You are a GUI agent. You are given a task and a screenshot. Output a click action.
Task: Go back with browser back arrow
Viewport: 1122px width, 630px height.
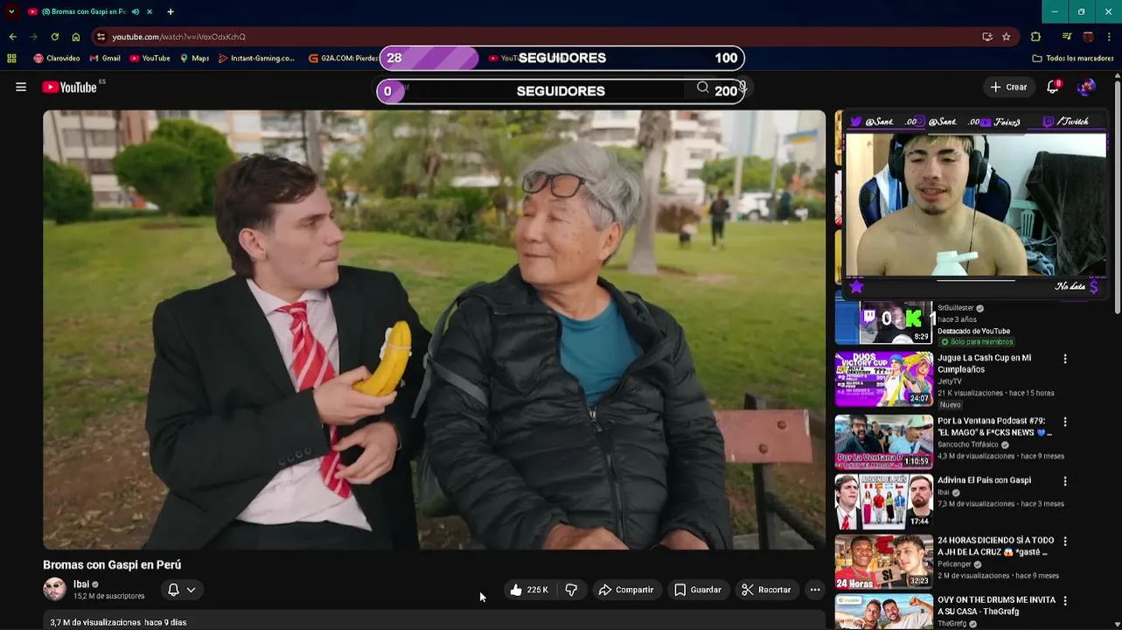tap(12, 37)
